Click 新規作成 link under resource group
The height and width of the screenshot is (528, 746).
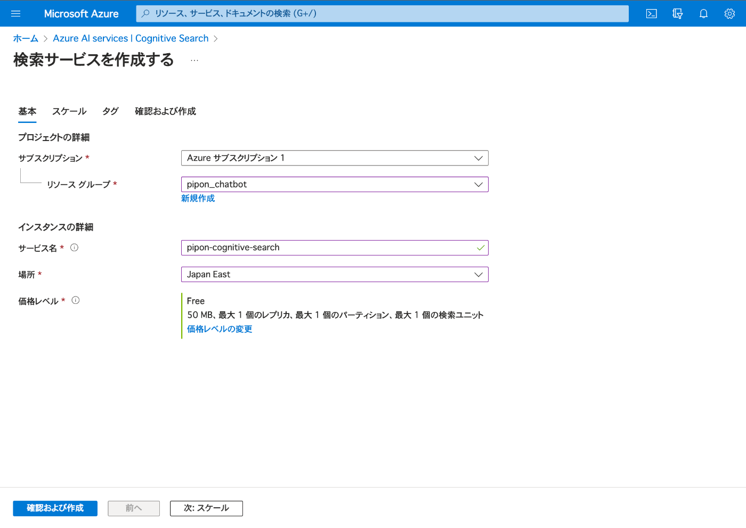pos(198,199)
